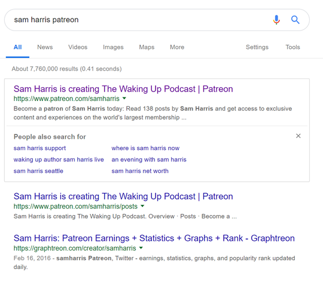Click the snippet mentioning Overview · Posts
The width and height of the screenshot is (323, 281).
point(125,216)
